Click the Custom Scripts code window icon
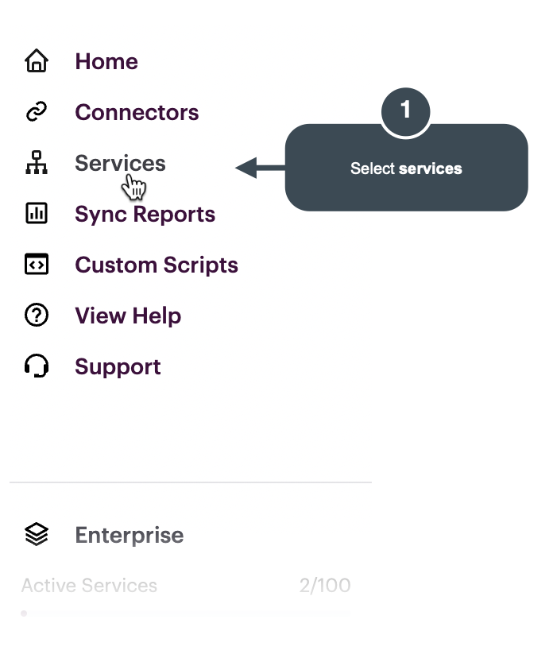This screenshot has height=666, width=553. pos(37,265)
